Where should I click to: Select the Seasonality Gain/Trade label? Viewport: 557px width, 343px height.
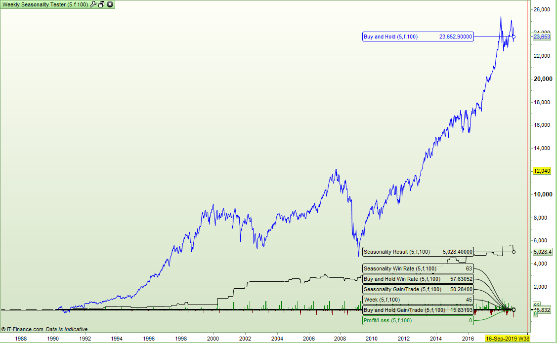pos(417,289)
